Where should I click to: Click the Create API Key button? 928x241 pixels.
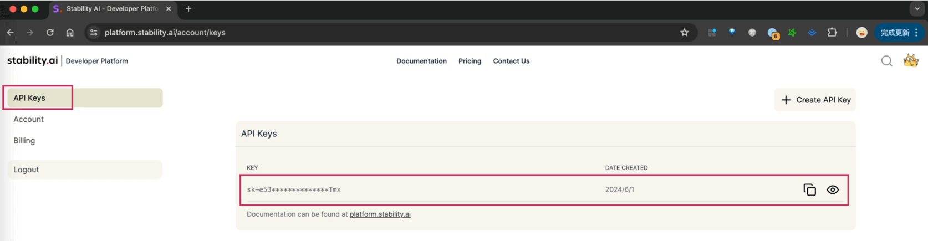pos(815,100)
